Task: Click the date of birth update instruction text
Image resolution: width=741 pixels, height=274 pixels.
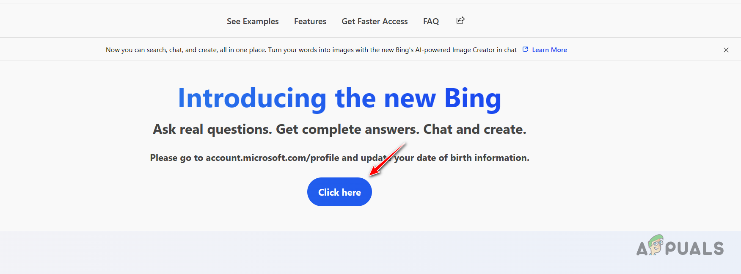Action: click(x=339, y=157)
